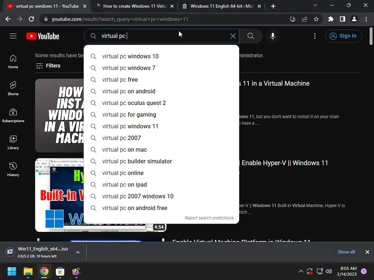
Task: Expand options for Win11_English_x64 download
Action: pos(78,252)
